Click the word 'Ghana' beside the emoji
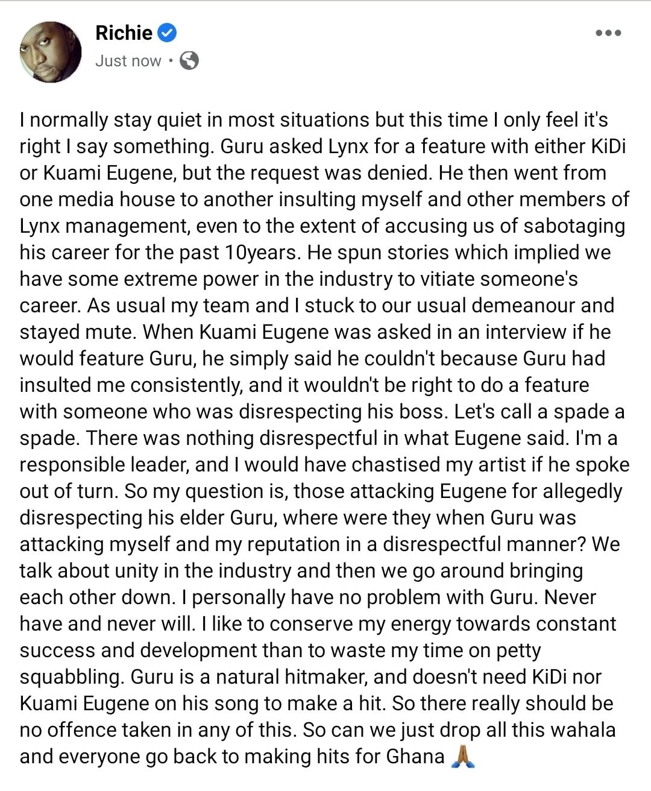Image resolution: width=651 pixels, height=791 pixels. tap(415, 756)
